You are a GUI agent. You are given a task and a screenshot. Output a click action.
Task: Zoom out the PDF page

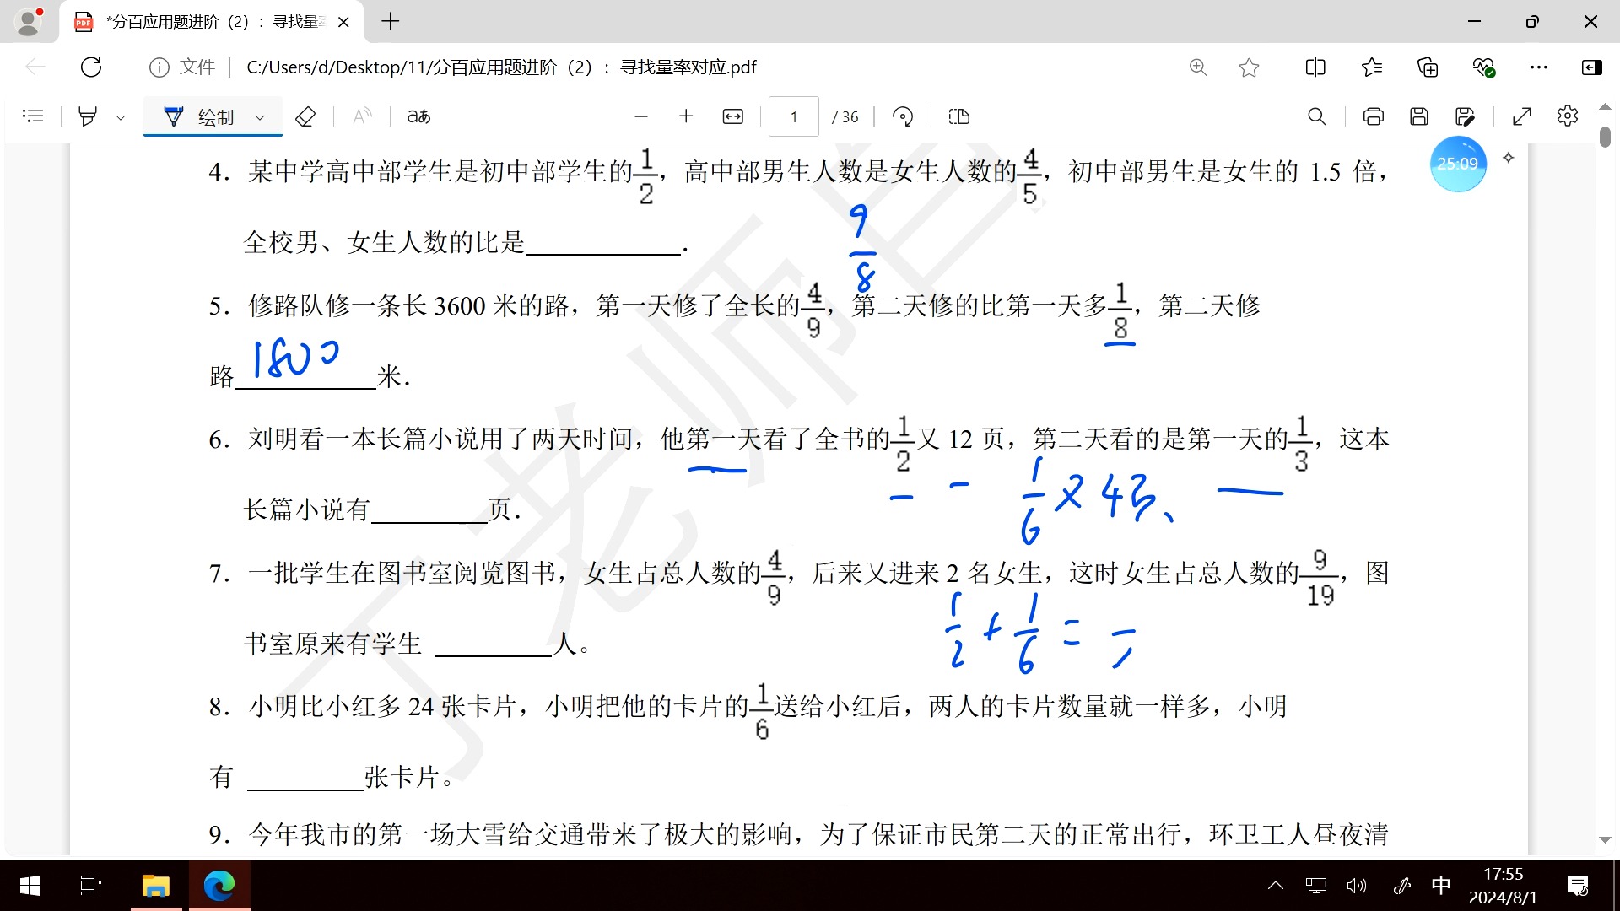641,116
